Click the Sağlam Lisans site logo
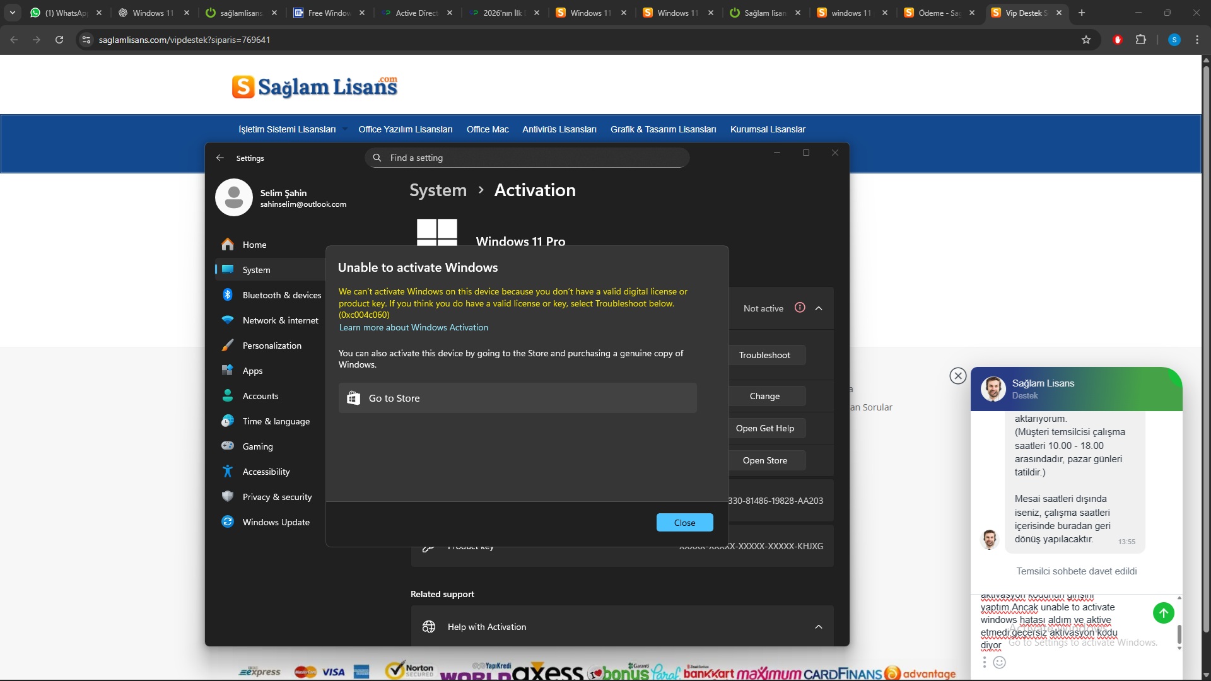Screen dimensions: 1211x681 (315, 86)
